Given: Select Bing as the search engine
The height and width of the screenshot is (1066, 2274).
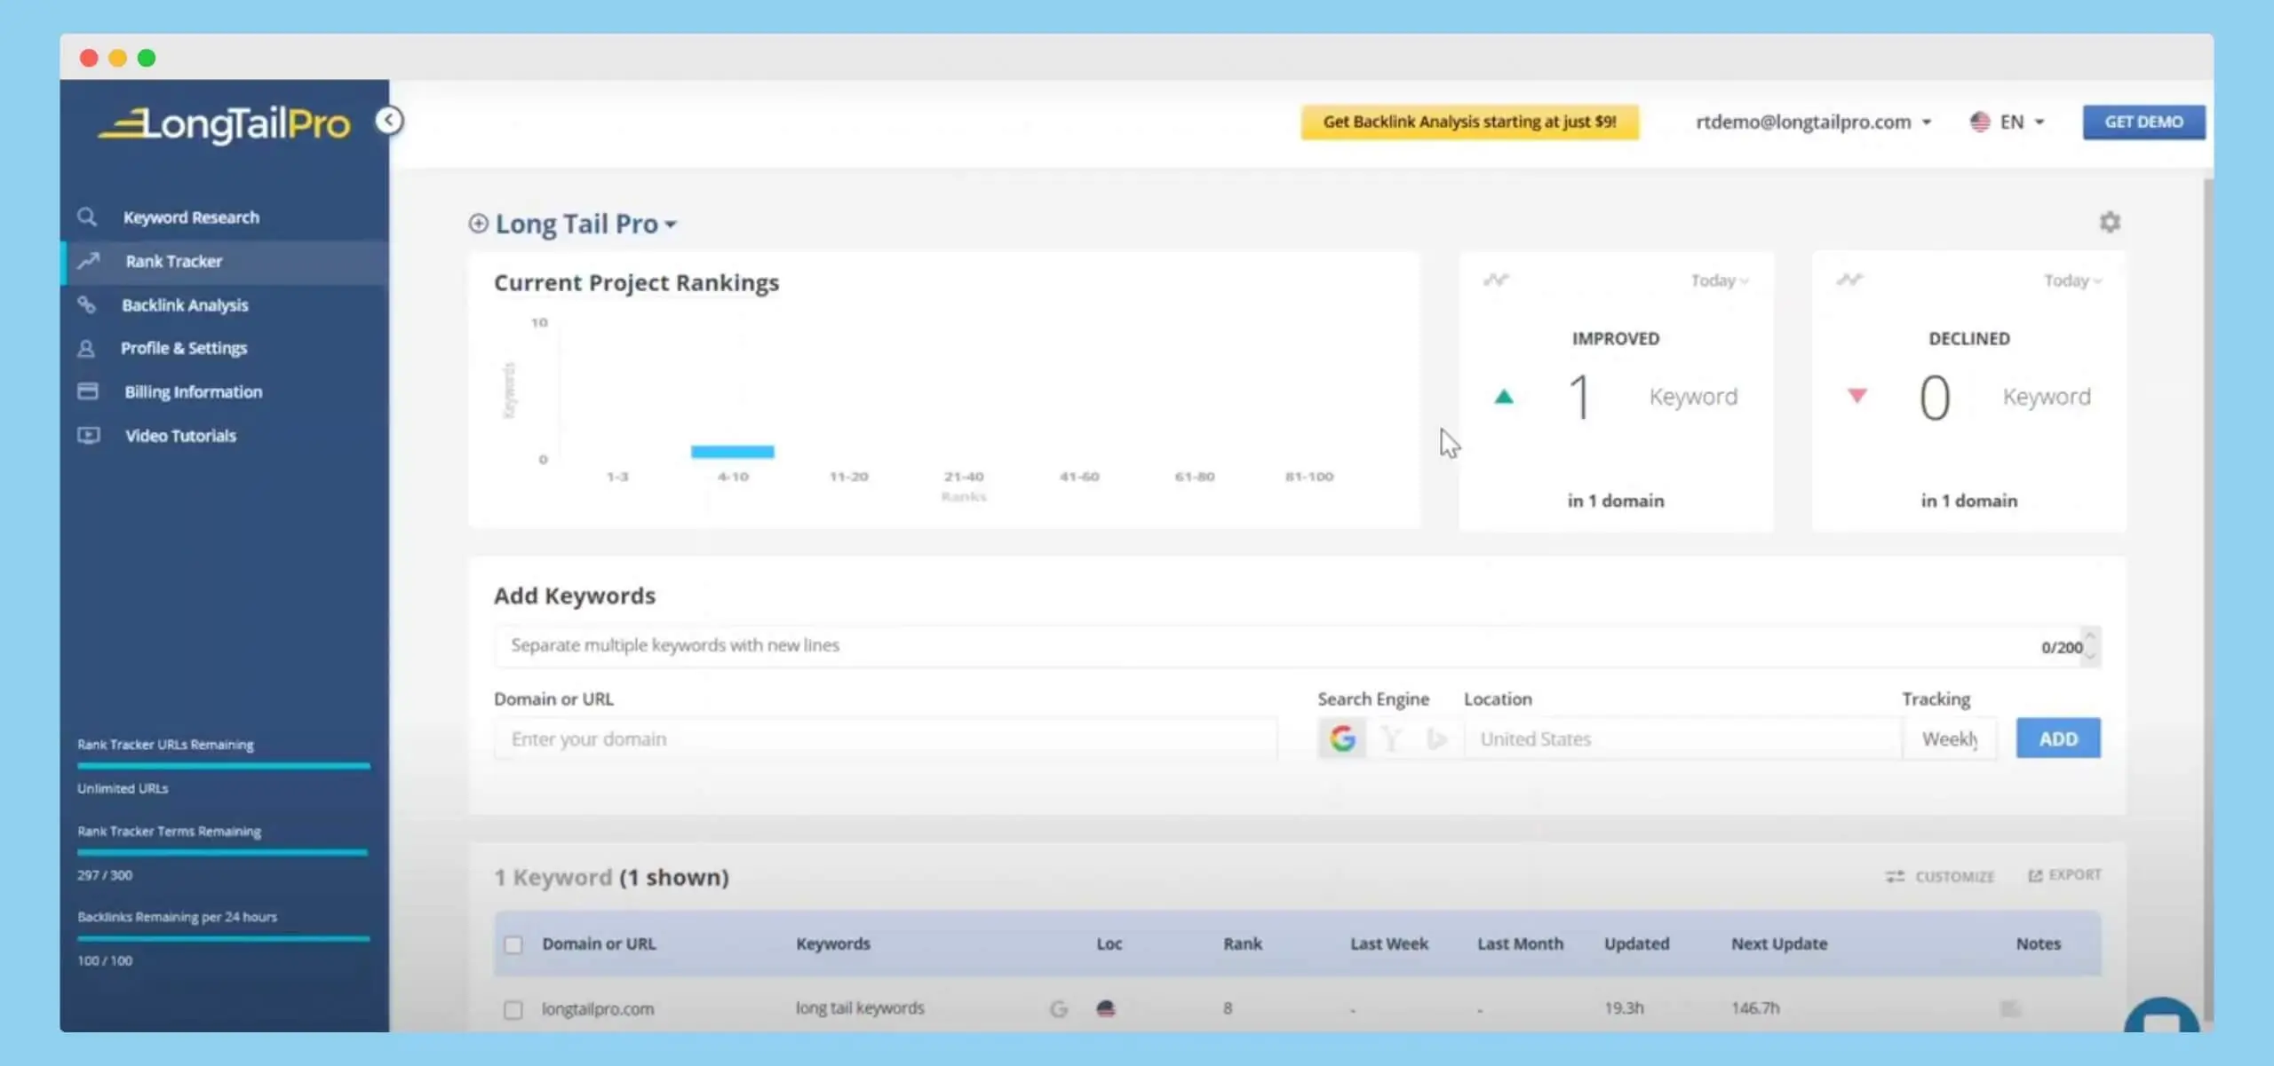Looking at the screenshot, I should click(x=1437, y=738).
